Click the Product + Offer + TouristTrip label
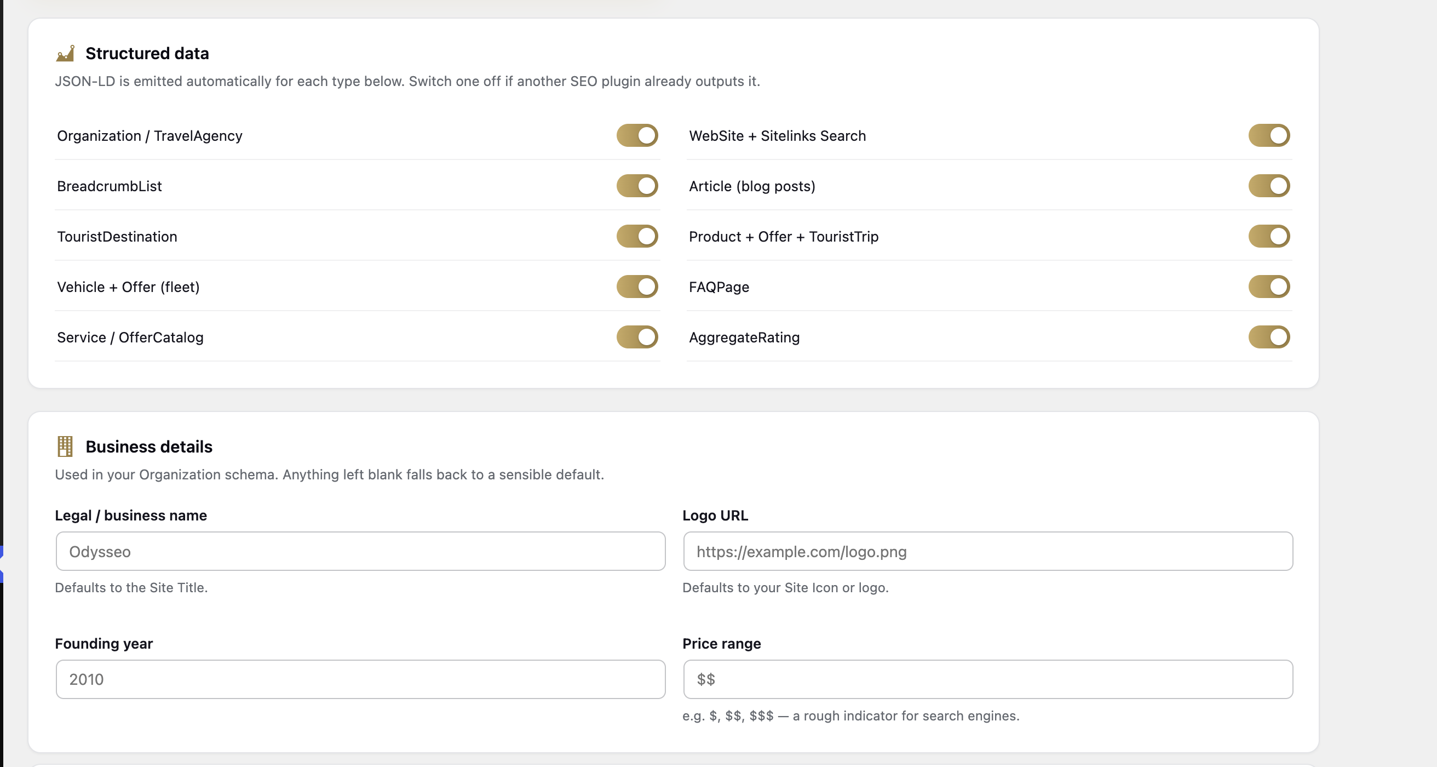 click(784, 237)
